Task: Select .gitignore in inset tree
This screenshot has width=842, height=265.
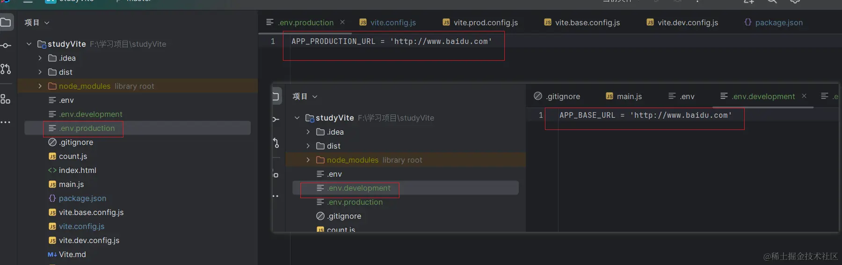Action: point(339,216)
